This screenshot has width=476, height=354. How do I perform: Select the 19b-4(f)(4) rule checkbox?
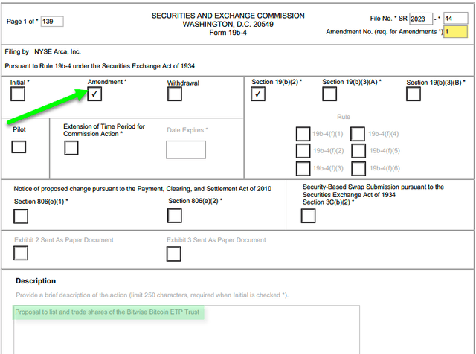[x=358, y=134]
